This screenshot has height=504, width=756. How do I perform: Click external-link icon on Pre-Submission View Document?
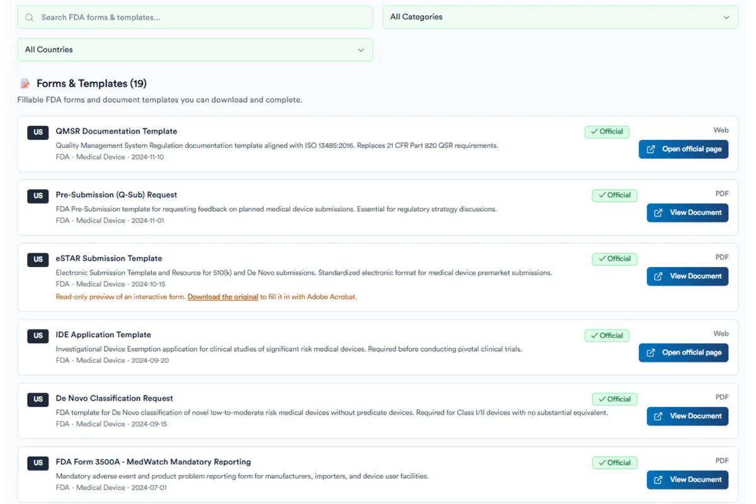point(658,213)
